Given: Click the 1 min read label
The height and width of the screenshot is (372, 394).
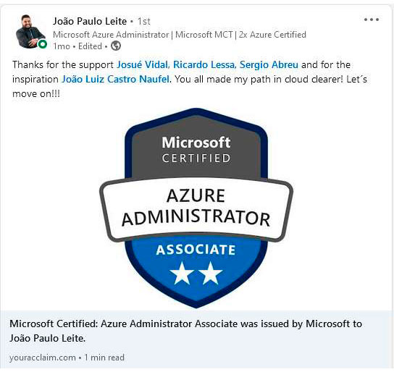Looking at the screenshot, I should pyautogui.click(x=104, y=358).
